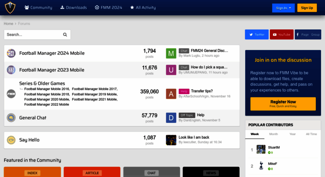Open UMUMJEPANG's profile link
This screenshot has height=177, width=325.
pyautogui.click(x=195, y=72)
